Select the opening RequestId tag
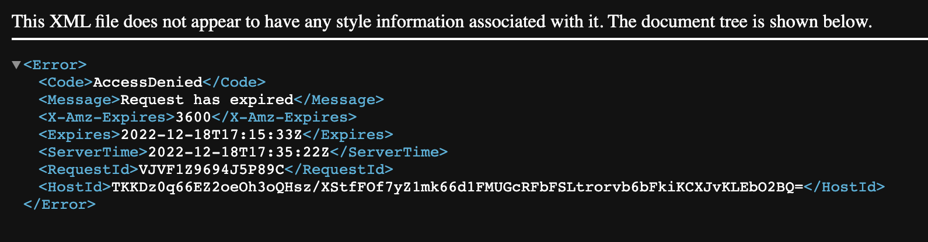Viewport: 928px width, 242px height. click(x=89, y=170)
